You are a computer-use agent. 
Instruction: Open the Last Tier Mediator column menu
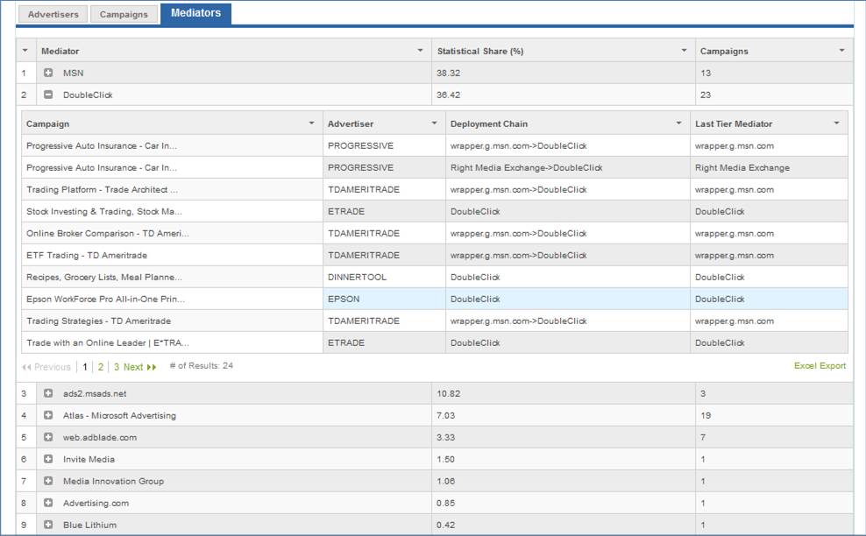click(836, 123)
